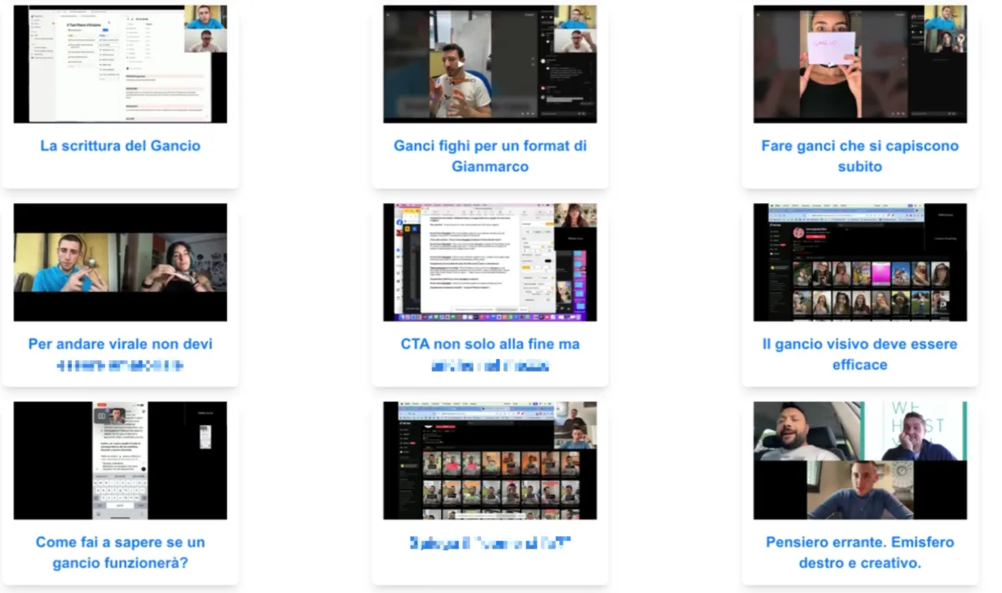1002x593 pixels.
Task: Click 'Come fai a sapere se un gancio funzionerà?' link
Action: (120, 552)
